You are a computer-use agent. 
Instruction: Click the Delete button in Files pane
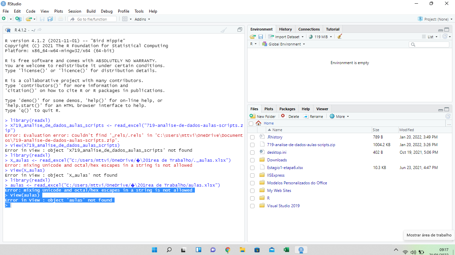[x=290, y=117]
